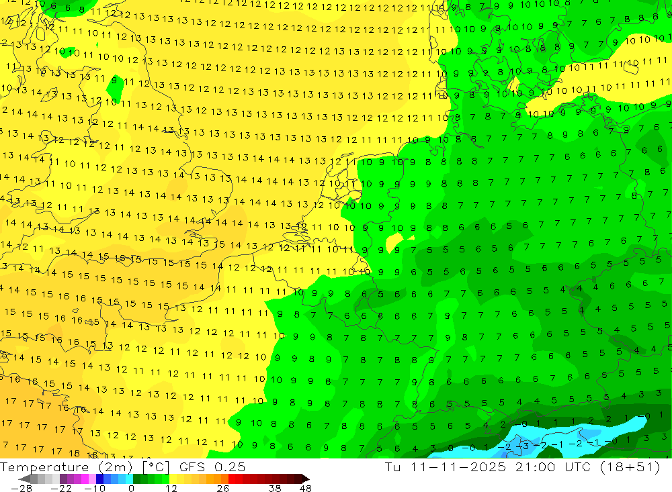Image resolution: width=672 pixels, height=492 pixels.
Task: Click the '-22' color scale label
Action: [61, 489]
